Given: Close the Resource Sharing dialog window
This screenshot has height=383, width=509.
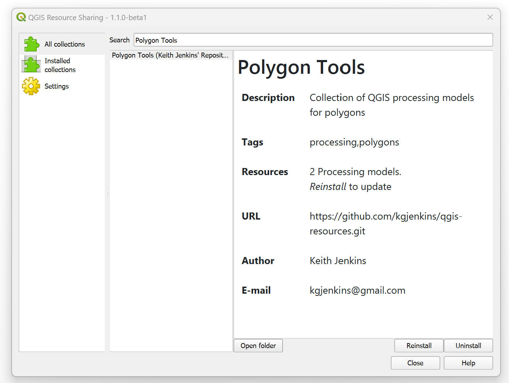Looking at the screenshot, I should tap(490, 17).
